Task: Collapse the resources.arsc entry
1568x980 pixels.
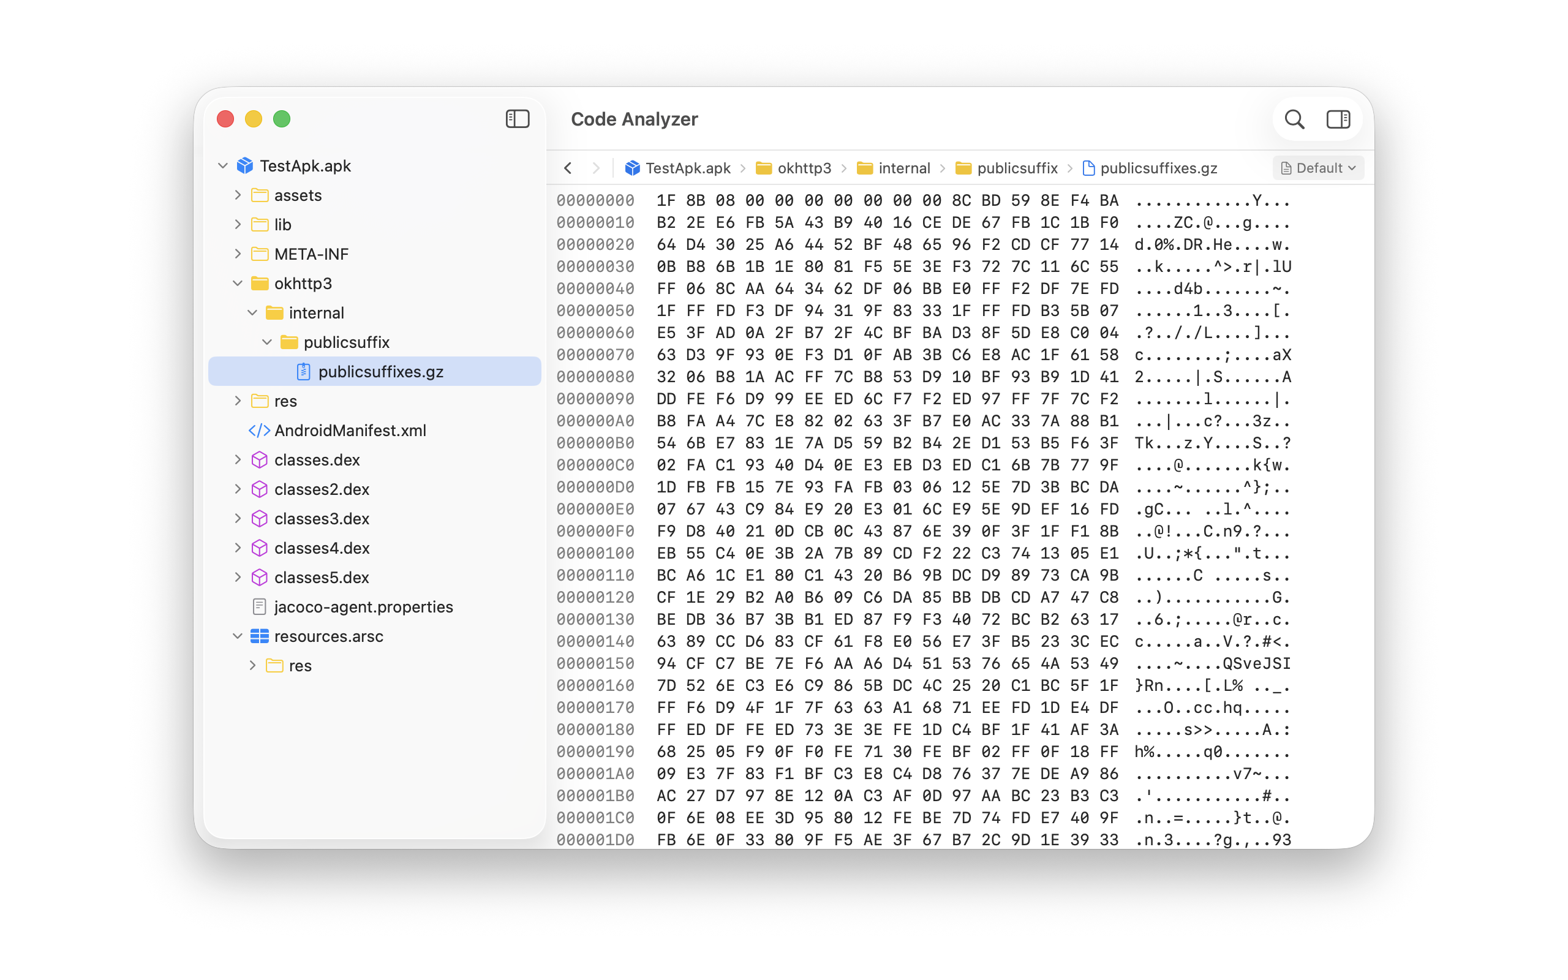Action: [x=238, y=636]
